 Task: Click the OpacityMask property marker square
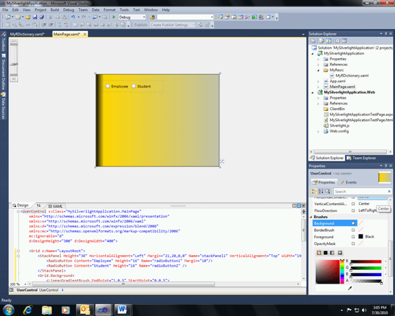pos(353,244)
